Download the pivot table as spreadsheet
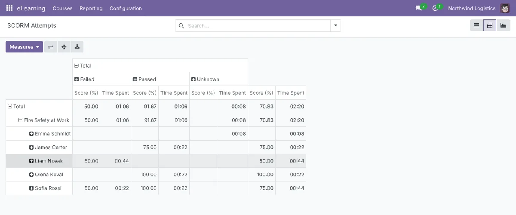 [x=77, y=47]
